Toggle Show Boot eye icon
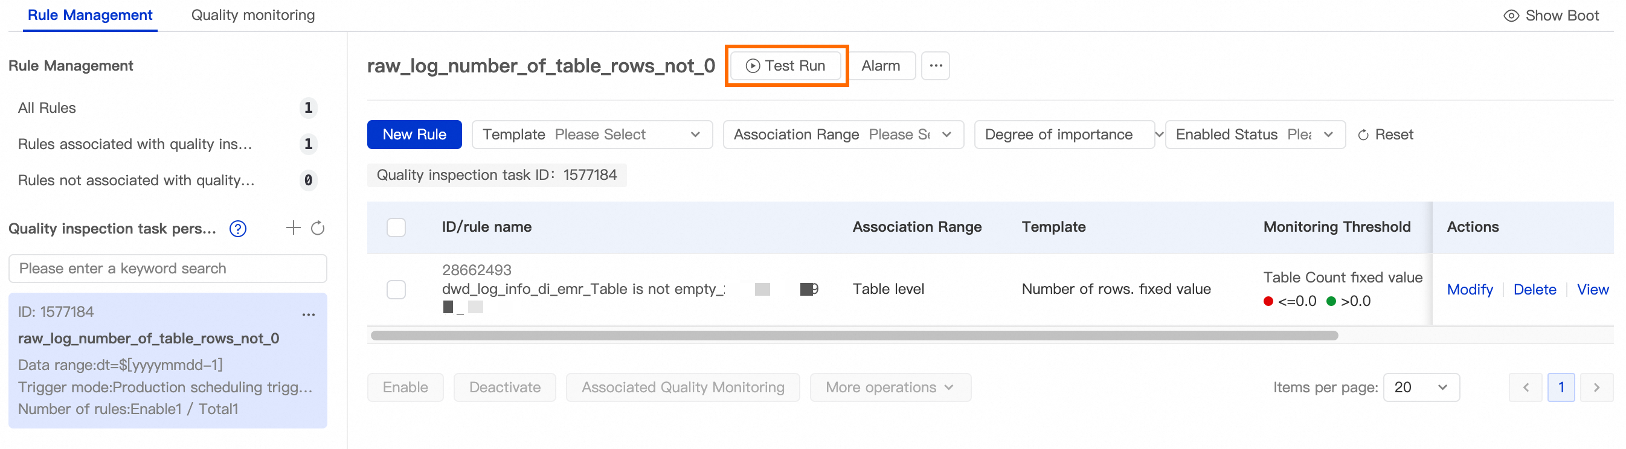Image resolution: width=1626 pixels, height=449 pixels. 1511,16
